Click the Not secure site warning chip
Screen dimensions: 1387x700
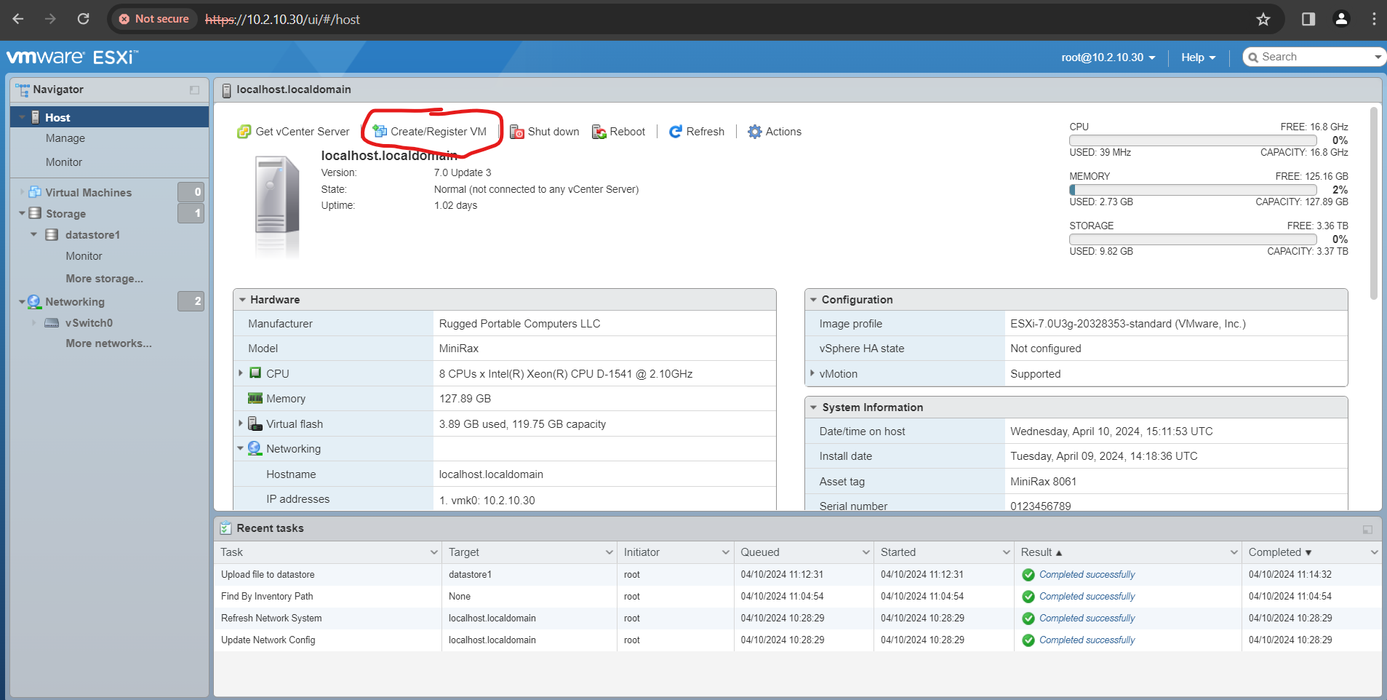[154, 19]
